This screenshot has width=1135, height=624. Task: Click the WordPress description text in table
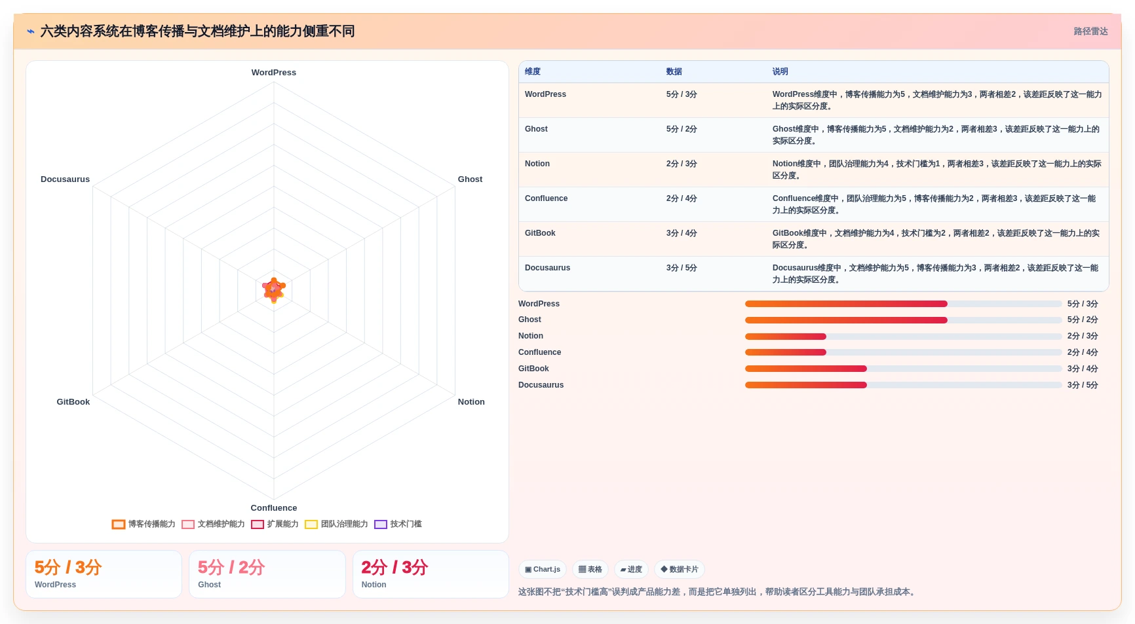tap(937, 100)
